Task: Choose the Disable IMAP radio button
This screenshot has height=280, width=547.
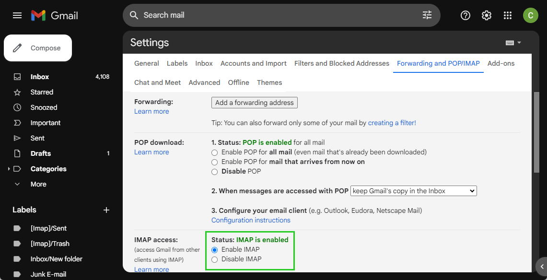Action: [x=214, y=259]
